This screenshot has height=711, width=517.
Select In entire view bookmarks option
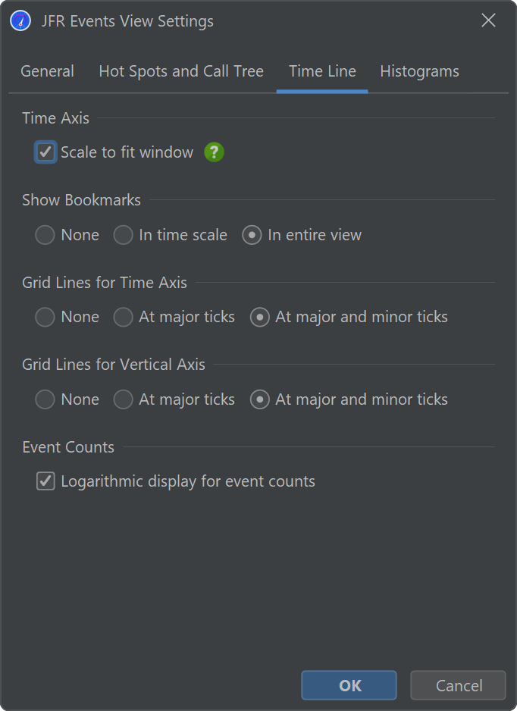click(x=252, y=235)
